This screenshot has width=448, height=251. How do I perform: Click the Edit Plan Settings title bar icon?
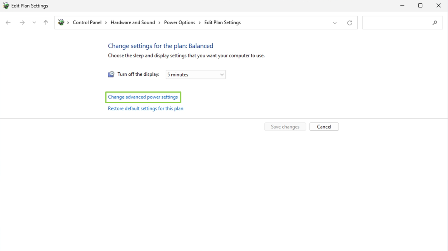click(x=5, y=6)
